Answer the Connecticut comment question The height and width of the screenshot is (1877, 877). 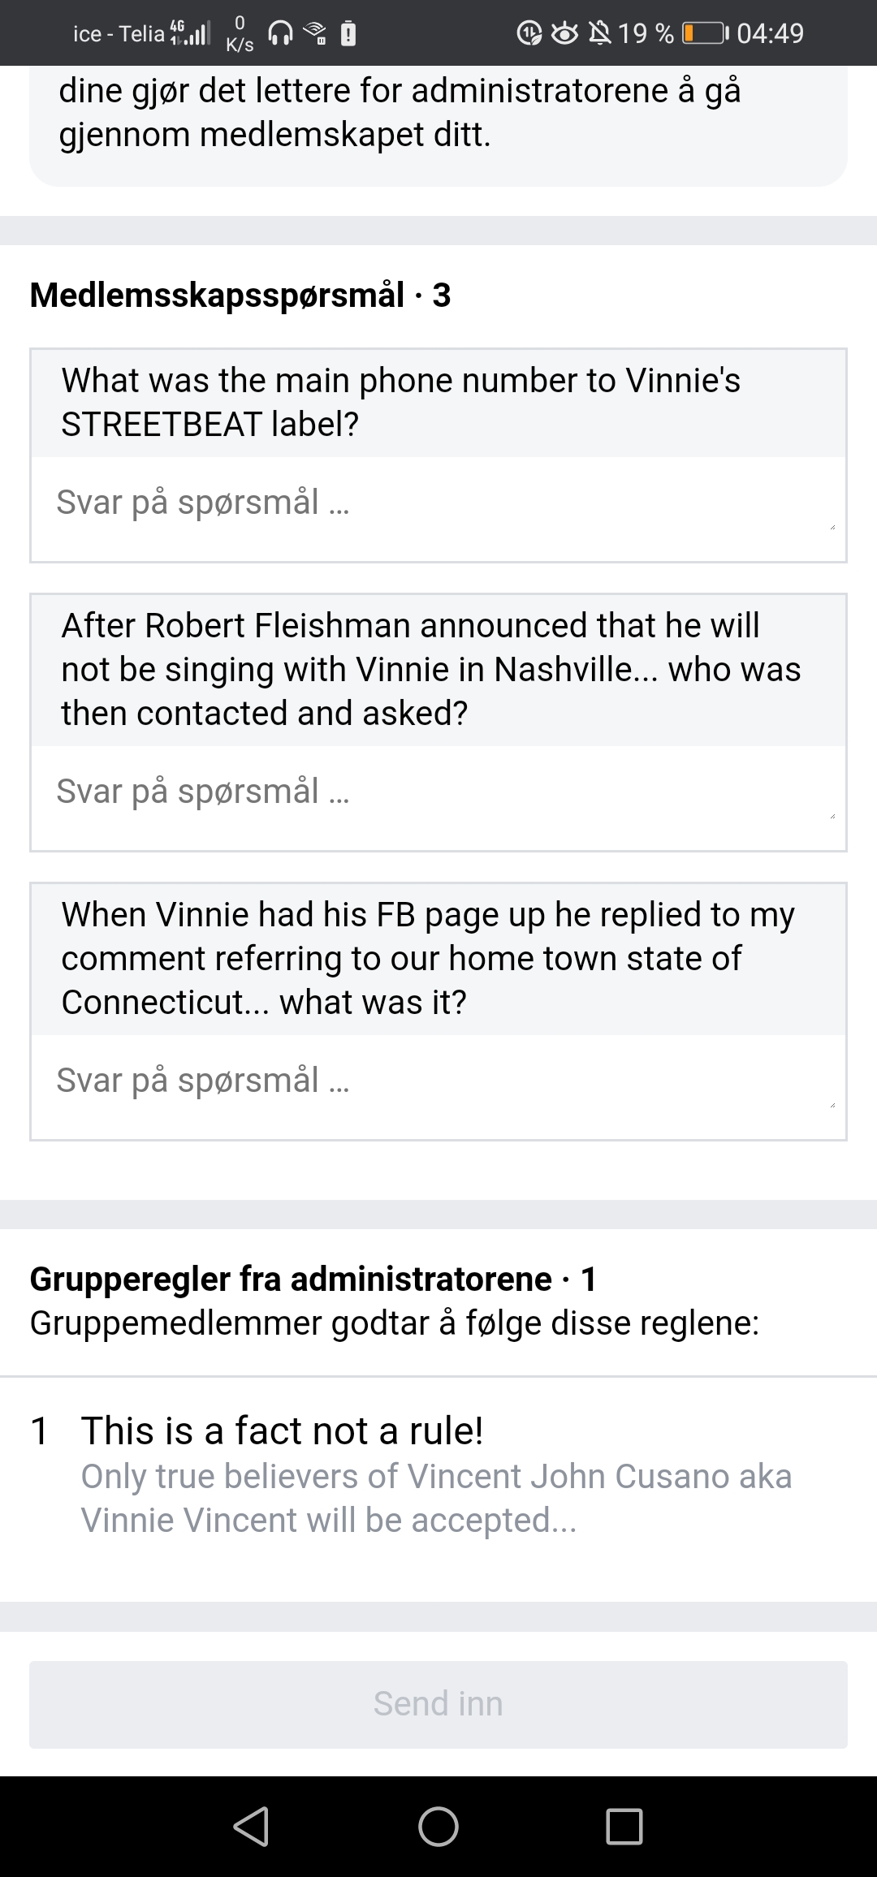point(438,1081)
